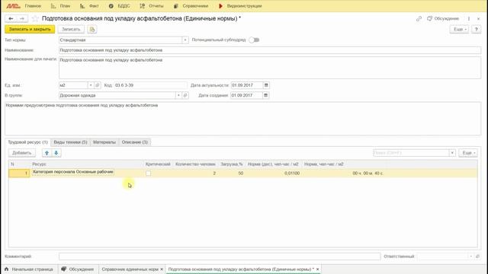Expand the Ответственный dropdown arrow
The width and height of the screenshot is (488, 274).
[x=471, y=256]
